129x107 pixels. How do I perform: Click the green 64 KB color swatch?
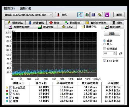click(7, 94)
